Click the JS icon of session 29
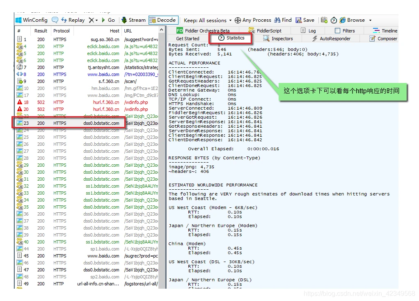 pos(20,165)
